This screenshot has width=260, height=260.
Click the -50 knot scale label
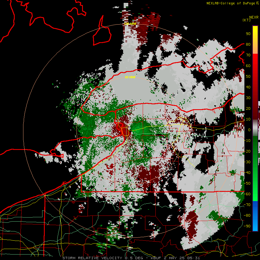point(247,183)
